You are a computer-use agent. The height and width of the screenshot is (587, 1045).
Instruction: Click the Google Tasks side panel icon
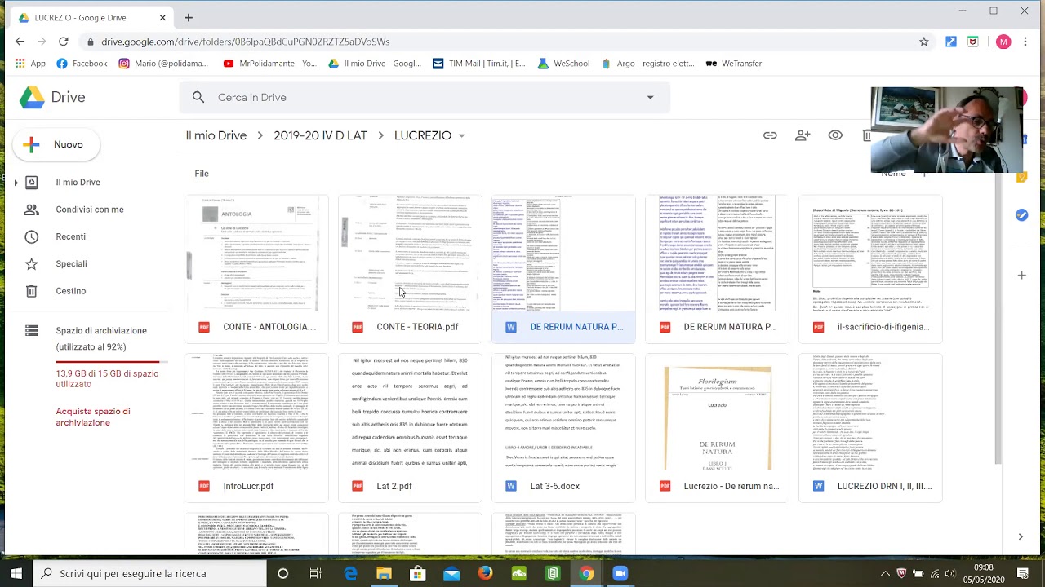1021,215
